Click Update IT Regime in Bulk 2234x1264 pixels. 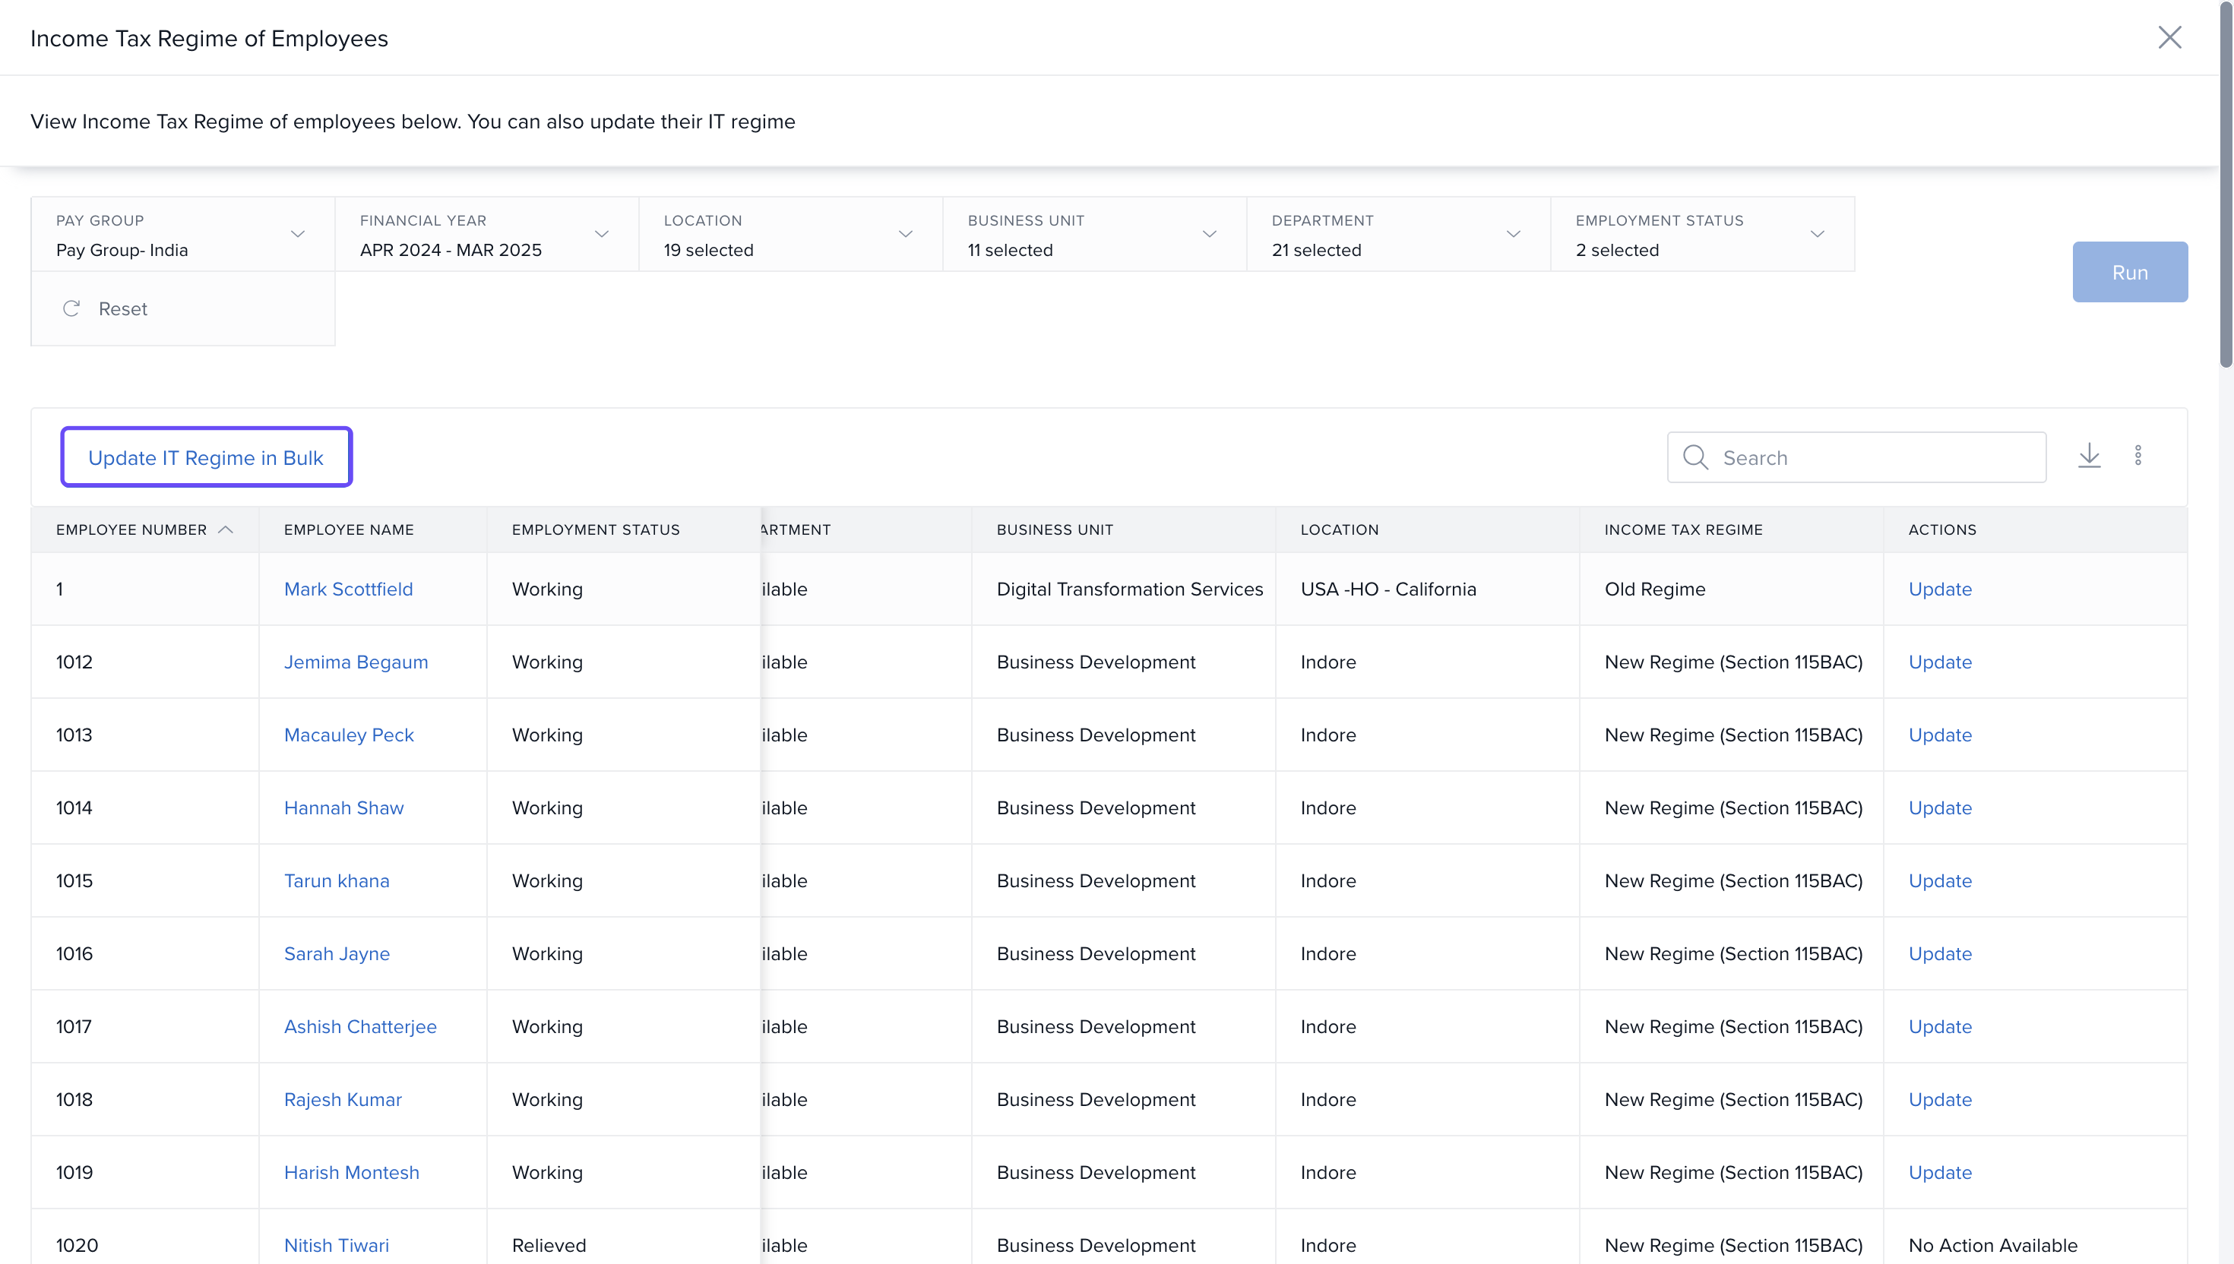tap(206, 457)
